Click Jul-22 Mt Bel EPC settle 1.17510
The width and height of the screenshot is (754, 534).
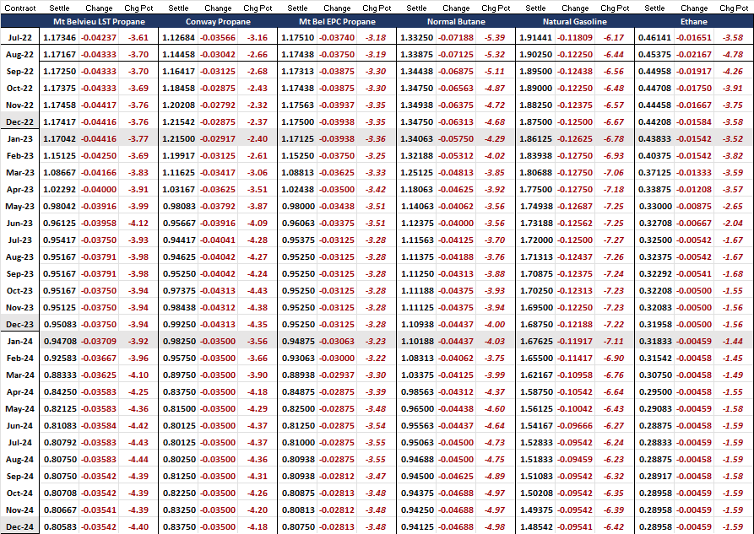pyautogui.click(x=298, y=37)
